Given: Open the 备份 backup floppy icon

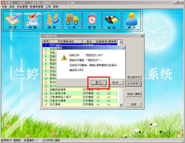Looking at the screenshot, I should pos(112,20).
